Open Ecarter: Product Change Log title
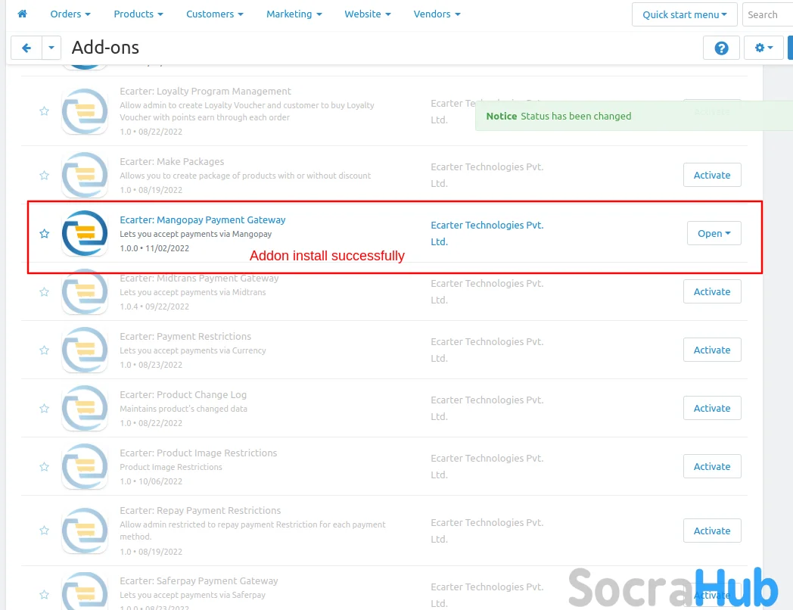This screenshot has width=793, height=610. [183, 394]
